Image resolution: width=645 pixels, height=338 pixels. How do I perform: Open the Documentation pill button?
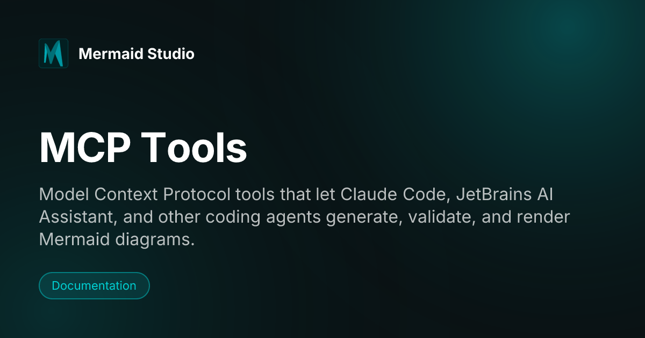(x=94, y=285)
